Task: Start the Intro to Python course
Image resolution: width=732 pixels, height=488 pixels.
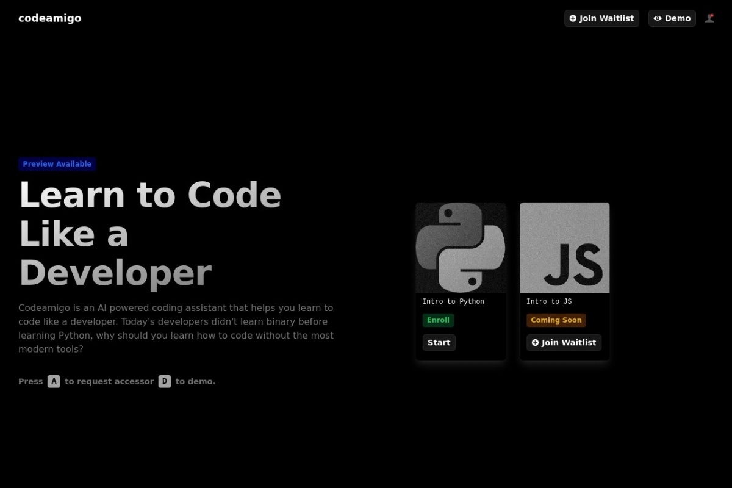Action: (439, 343)
